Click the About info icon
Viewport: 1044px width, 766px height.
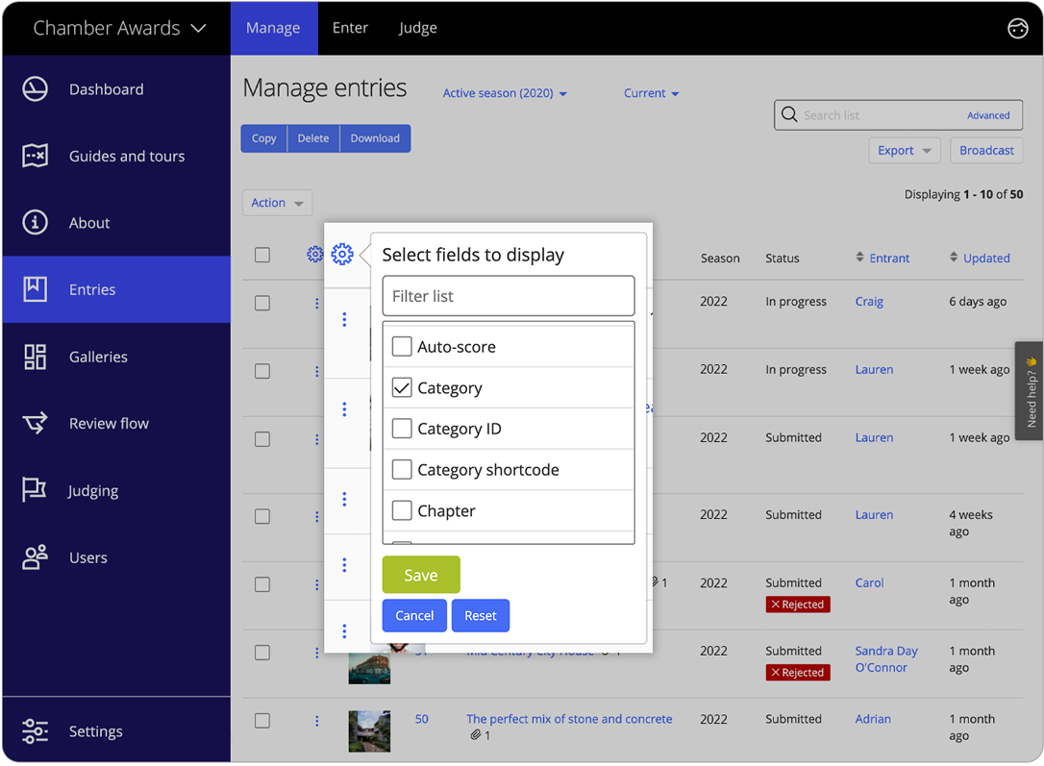tap(35, 222)
